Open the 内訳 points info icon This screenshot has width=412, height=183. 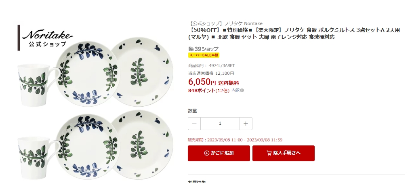coord(242,90)
